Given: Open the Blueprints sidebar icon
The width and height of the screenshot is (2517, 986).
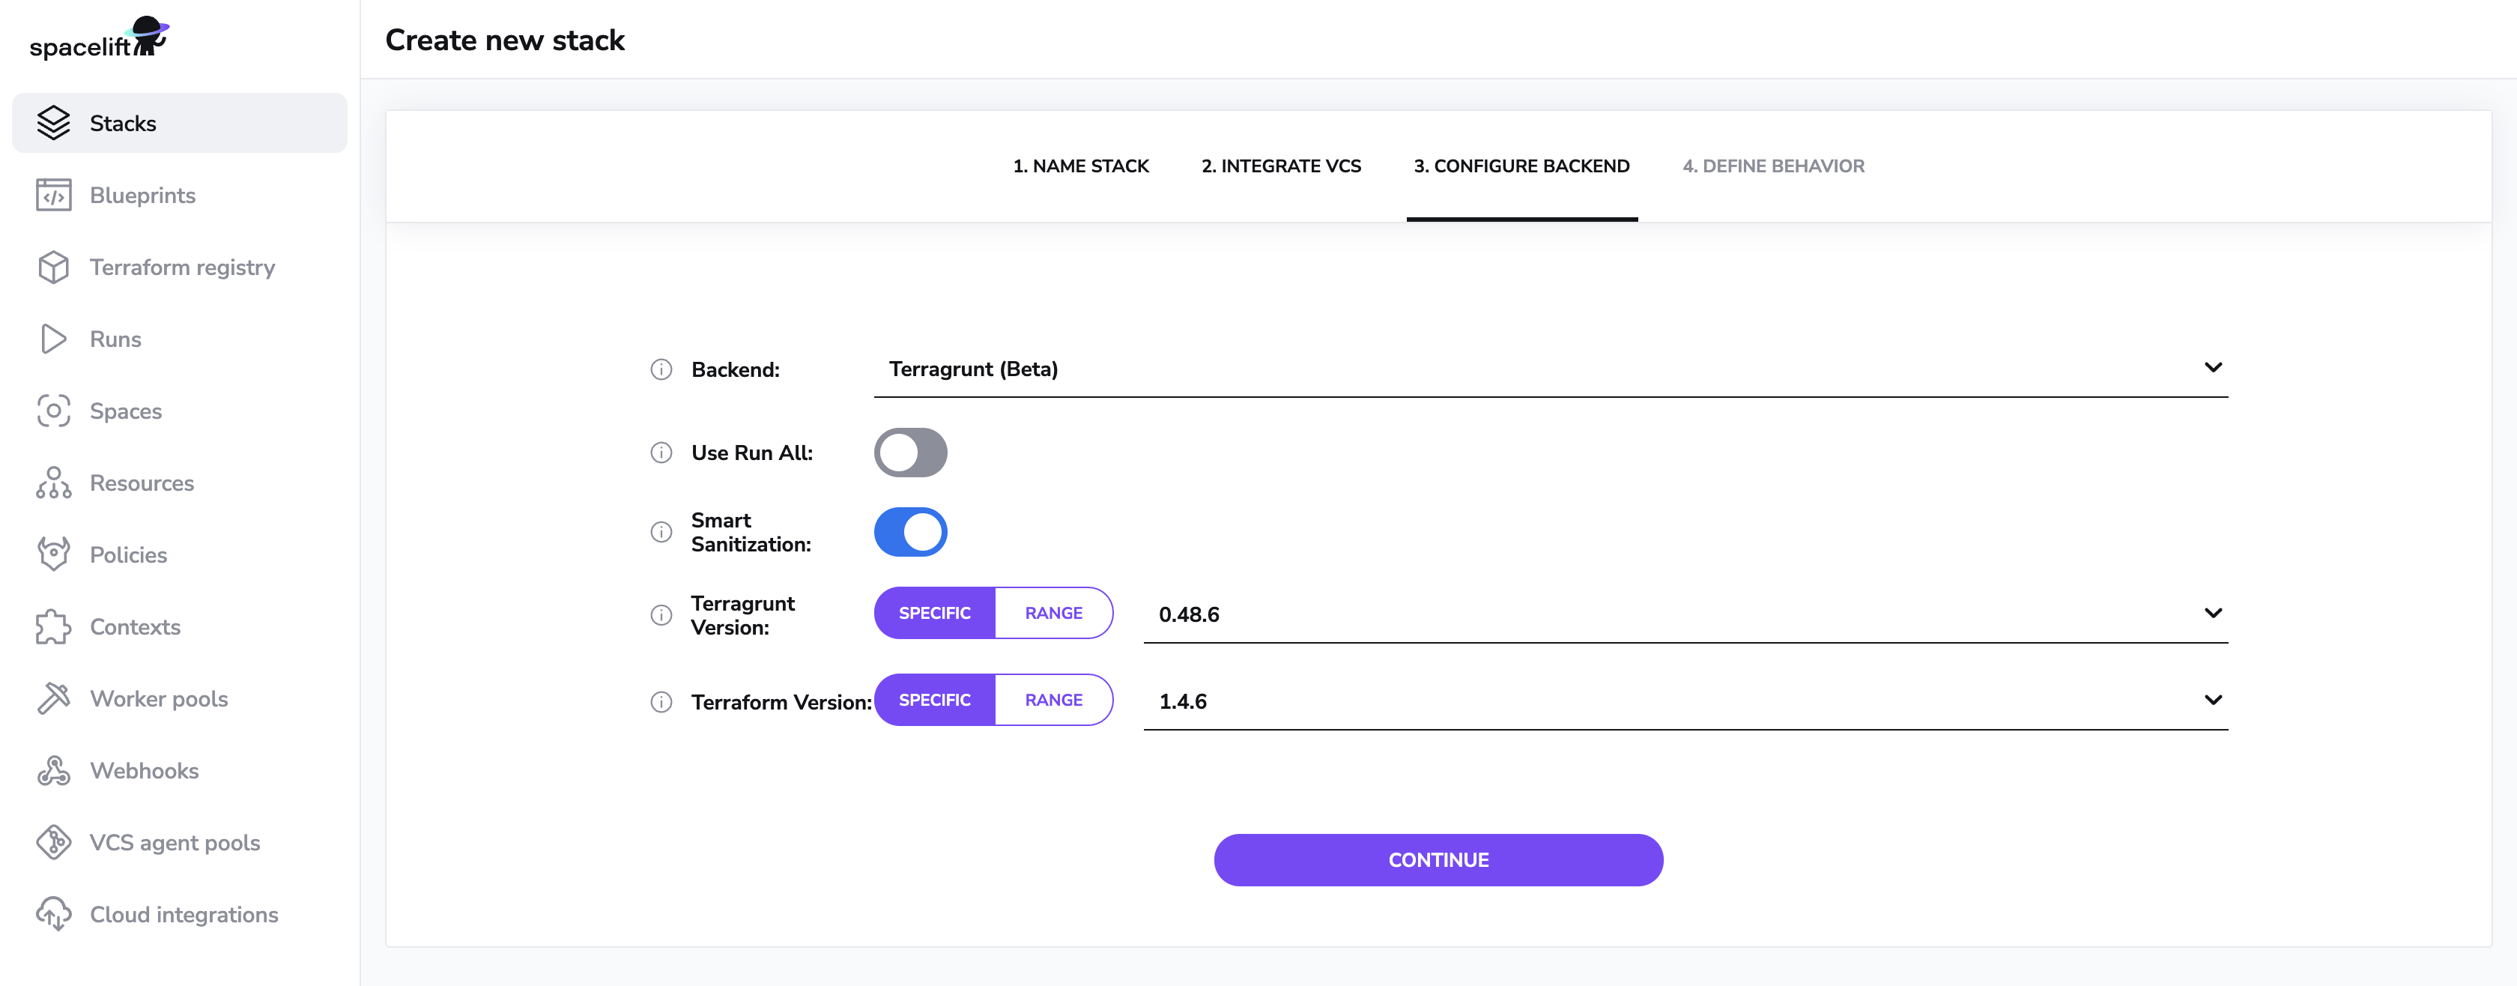Looking at the screenshot, I should tap(52, 196).
